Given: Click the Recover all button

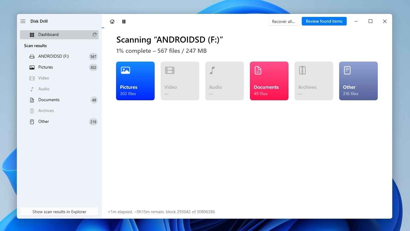Looking at the screenshot, I should coord(283,21).
